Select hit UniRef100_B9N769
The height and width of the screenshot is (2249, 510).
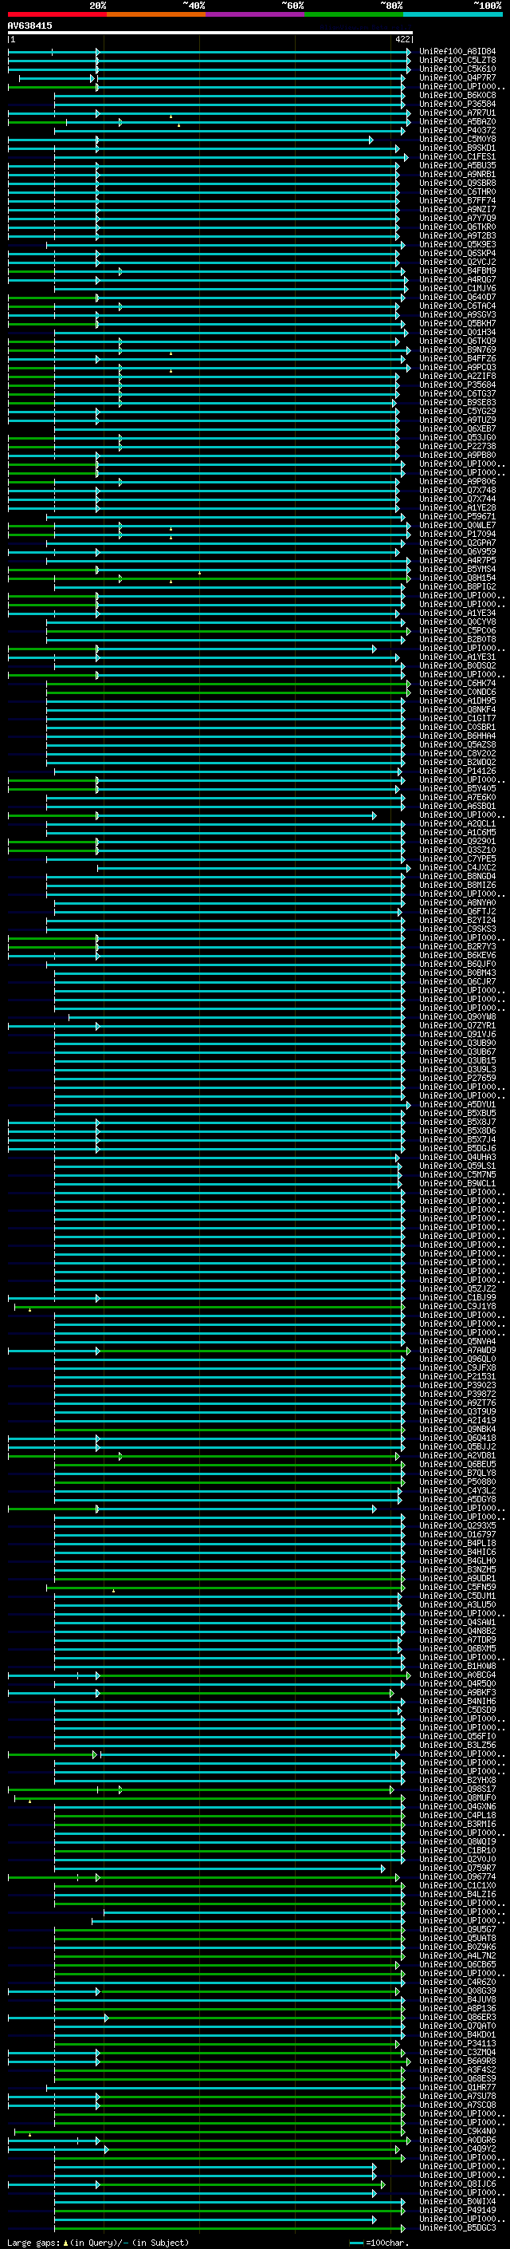point(457,350)
